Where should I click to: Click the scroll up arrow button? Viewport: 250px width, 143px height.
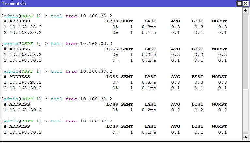246,11
